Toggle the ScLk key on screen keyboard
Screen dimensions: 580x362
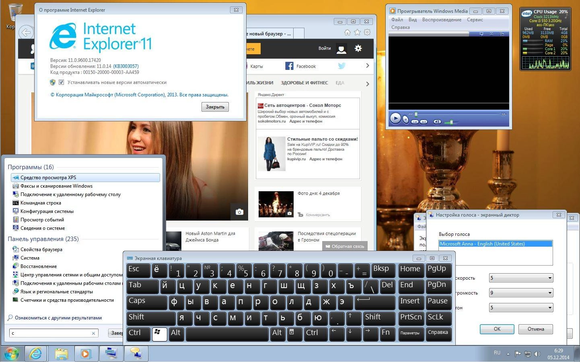point(438,318)
